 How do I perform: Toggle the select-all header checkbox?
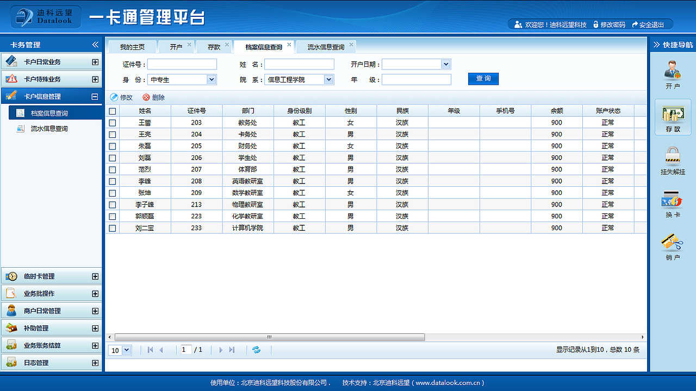click(113, 111)
